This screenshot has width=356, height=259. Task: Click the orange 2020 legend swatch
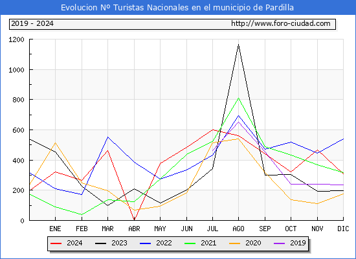(x=234, y=243)
